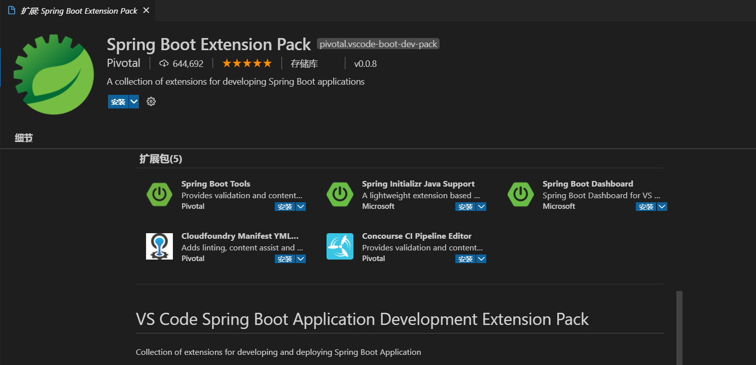Install the Spring Boot Extension Pack
Image resolution: width=756 pixels, height=365 pixels.
click(118, 102)
